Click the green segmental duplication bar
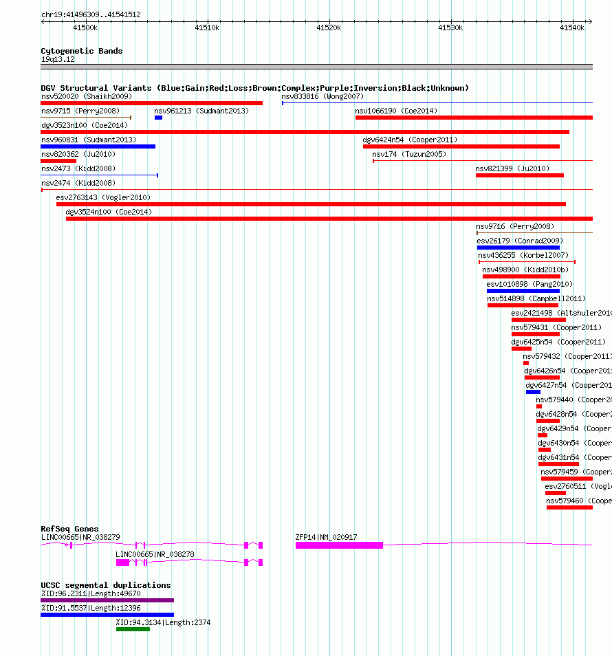Viewport: 612px width, 656px height. point(133,629)
